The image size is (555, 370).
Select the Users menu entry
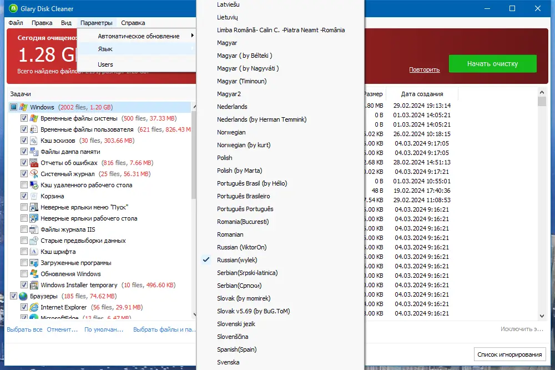click(137, 64)
